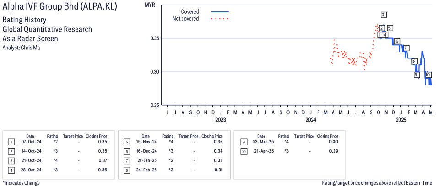Click the red dotted Not covered legend
Screen dimensions: 437x186
point(220,19)
